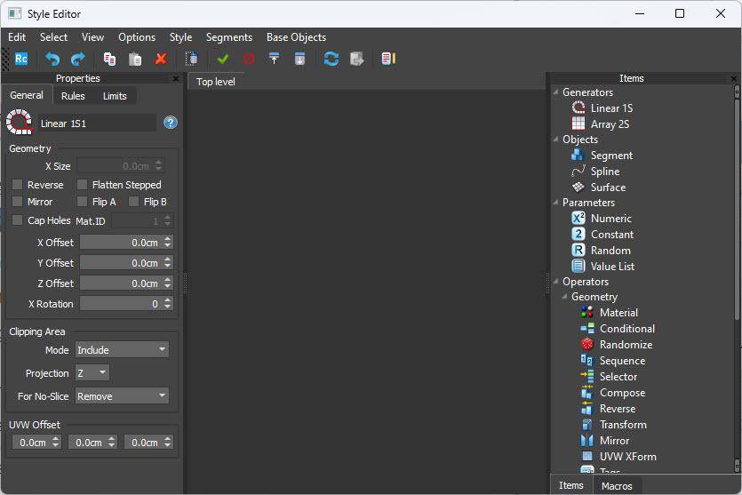Click the red X delete icon
Screen dimensions: 742x495
161,59
